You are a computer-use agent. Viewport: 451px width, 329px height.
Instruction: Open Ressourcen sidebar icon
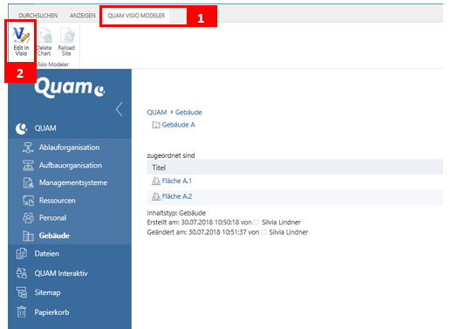pos(28,201)
